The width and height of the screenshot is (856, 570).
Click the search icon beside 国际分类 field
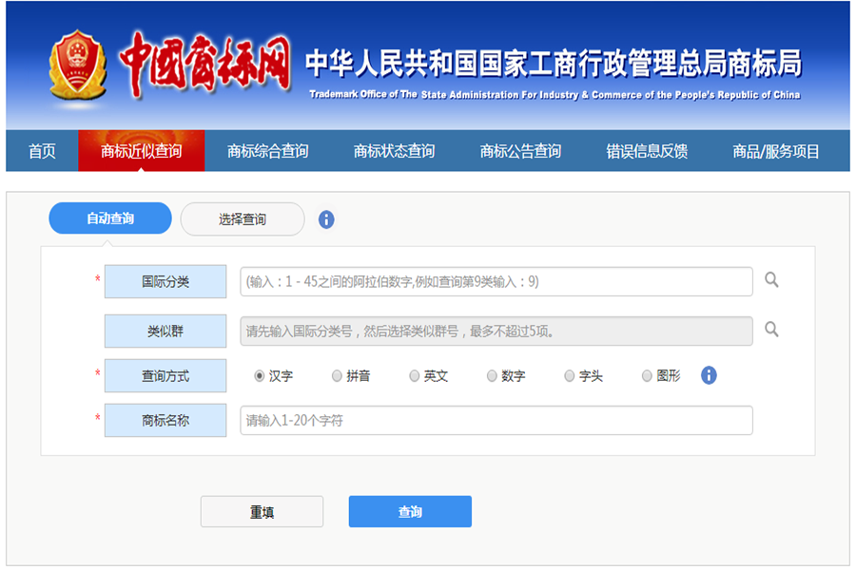point(771,280)
